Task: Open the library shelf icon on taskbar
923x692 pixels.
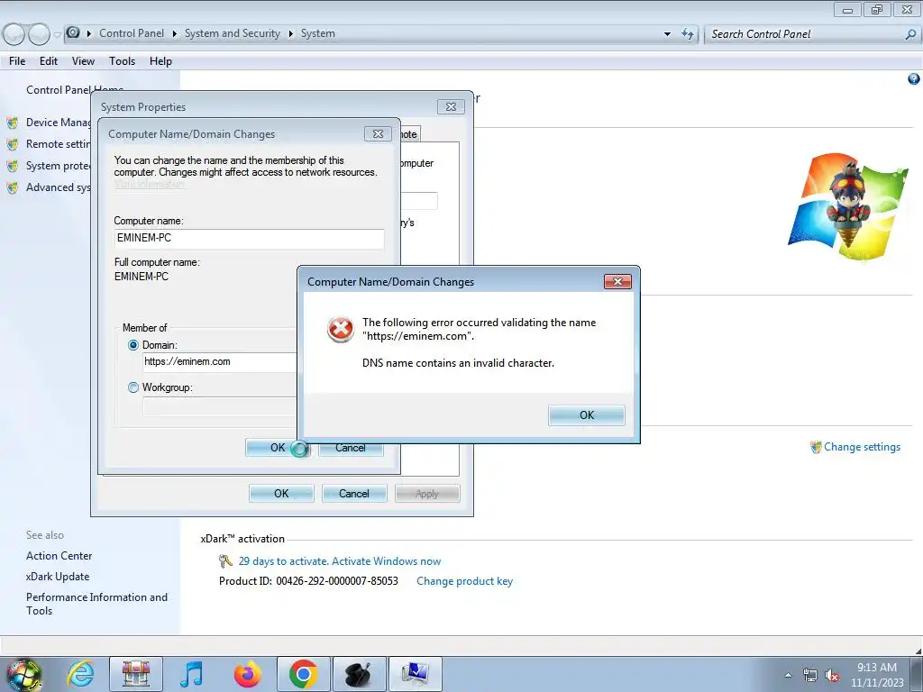Action: point(136,674)
